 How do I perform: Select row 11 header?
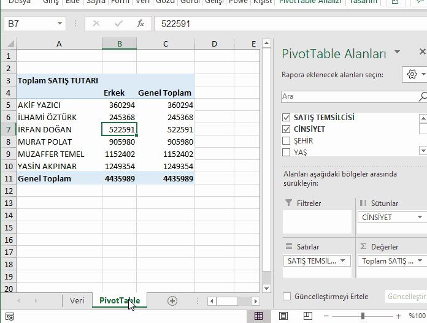coord(9,179)
